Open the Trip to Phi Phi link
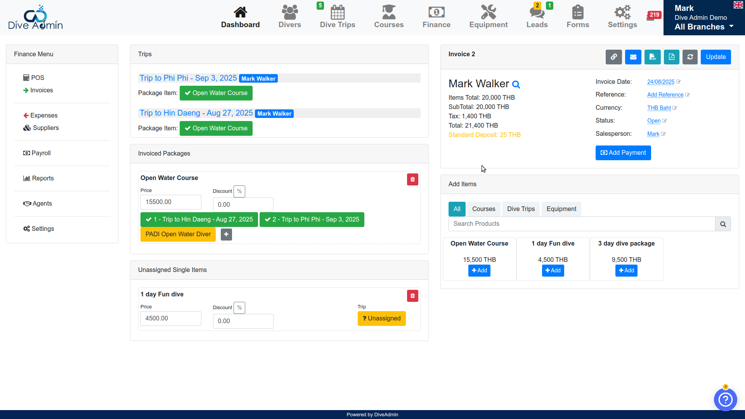Screen dimensions: 745x419 [188, 78]
